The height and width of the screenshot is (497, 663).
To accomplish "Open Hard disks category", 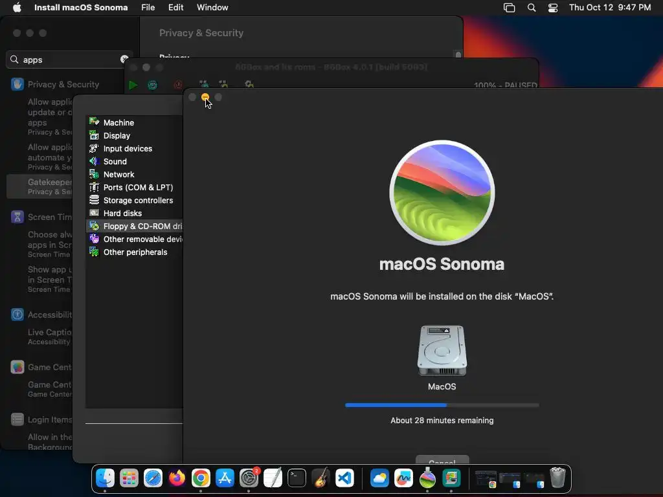I will click(135, 214).
